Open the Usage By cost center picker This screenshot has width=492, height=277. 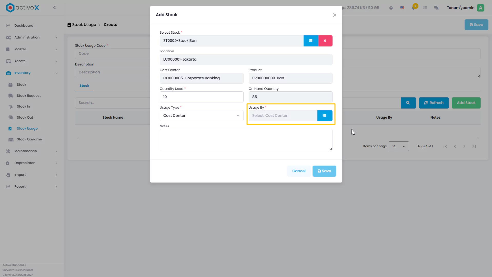click(325, 116)
